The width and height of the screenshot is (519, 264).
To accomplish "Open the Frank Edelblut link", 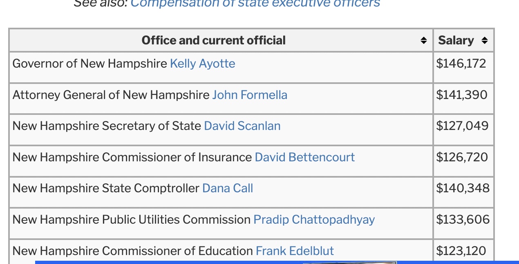I will (x=295, y=251).
